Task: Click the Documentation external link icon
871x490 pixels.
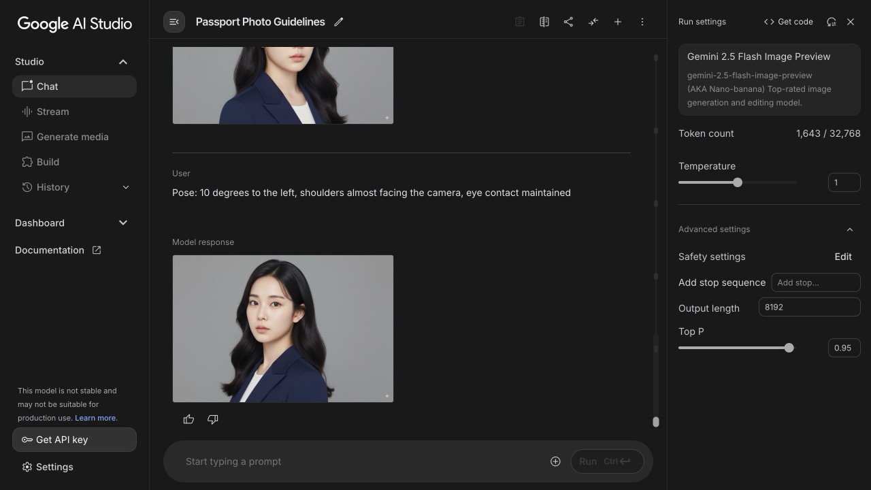Action: coord(97,250)
